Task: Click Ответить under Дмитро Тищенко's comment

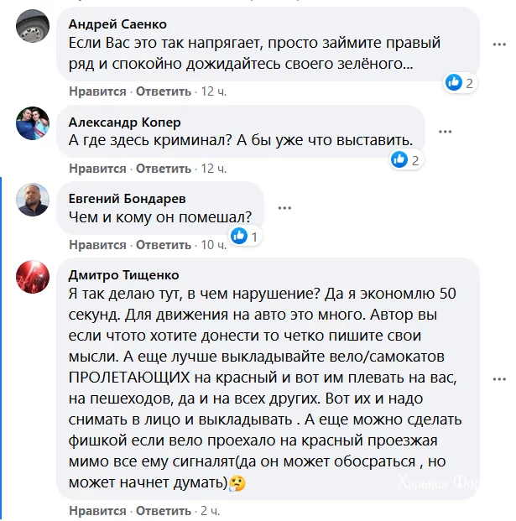Action: (x=164, y=510)
